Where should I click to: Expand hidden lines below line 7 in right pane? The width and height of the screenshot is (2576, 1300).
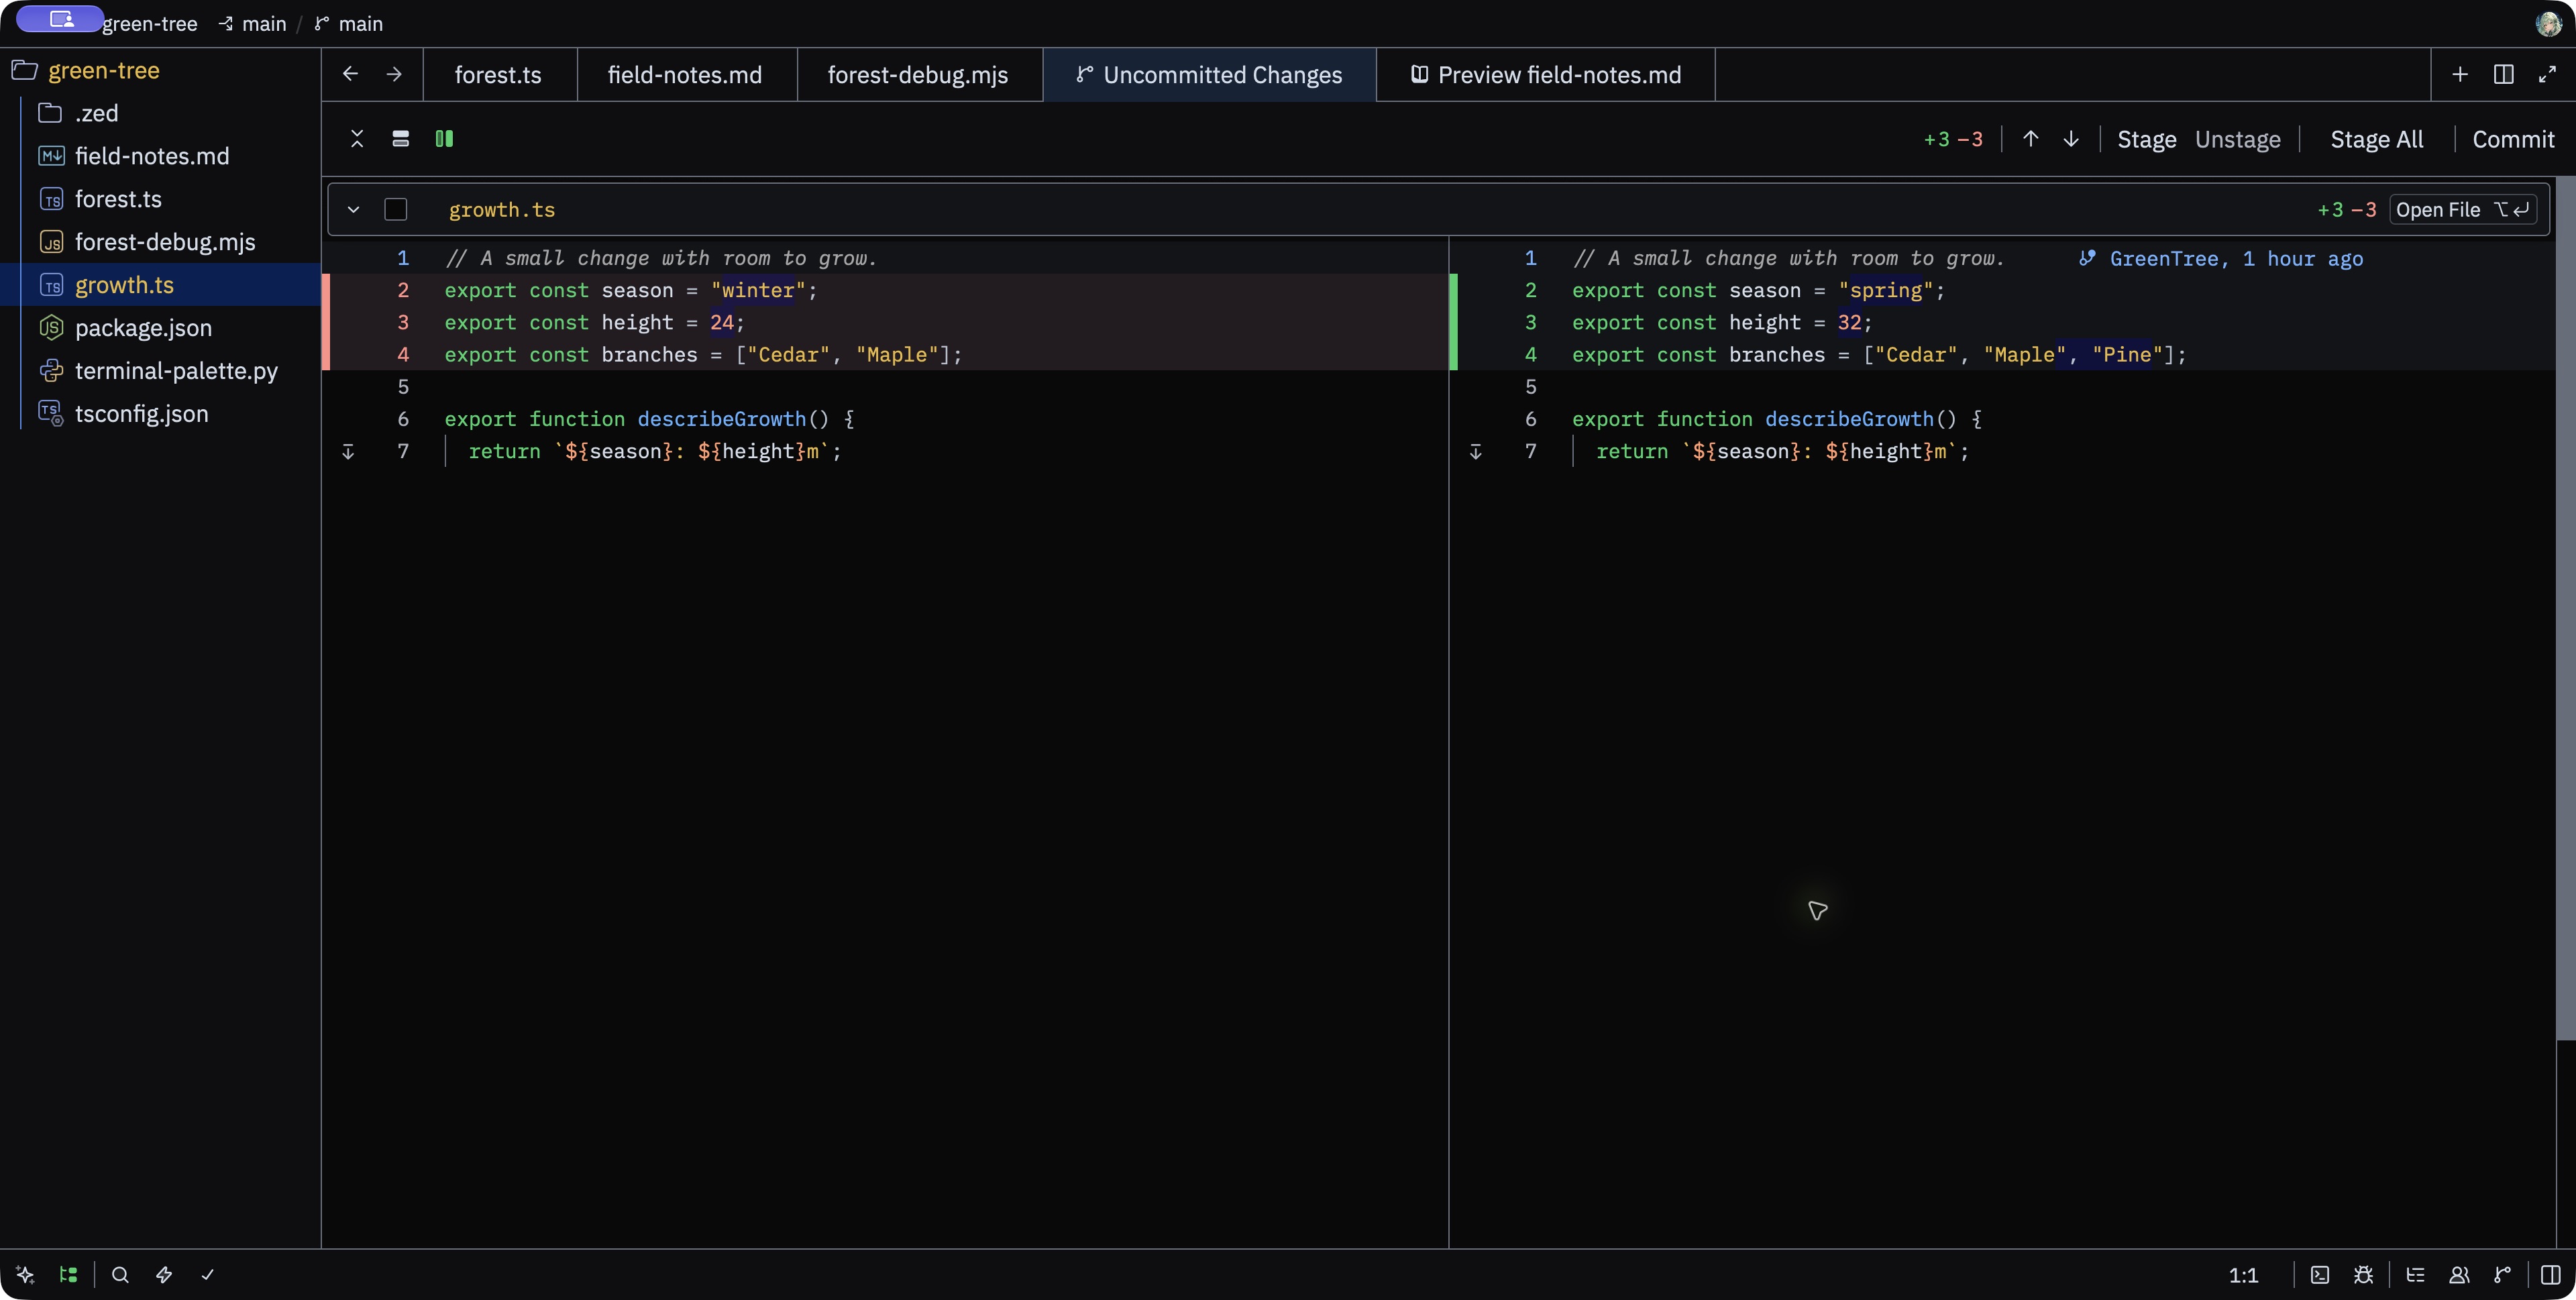click(1475, 452)
